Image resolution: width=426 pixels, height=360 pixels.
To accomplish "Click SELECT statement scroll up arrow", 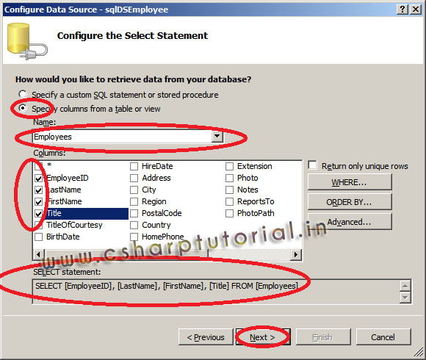I will click(x=405, y=286).
